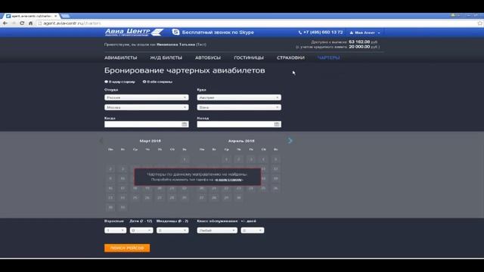Reload the page with the refresh icon
The image size is (484, 272).
[x=22, y=23]
